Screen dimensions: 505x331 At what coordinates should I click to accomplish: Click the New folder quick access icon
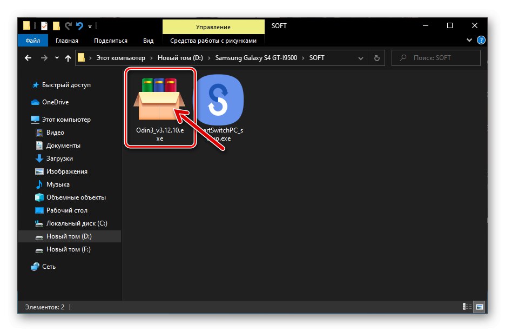pos(56,26)
